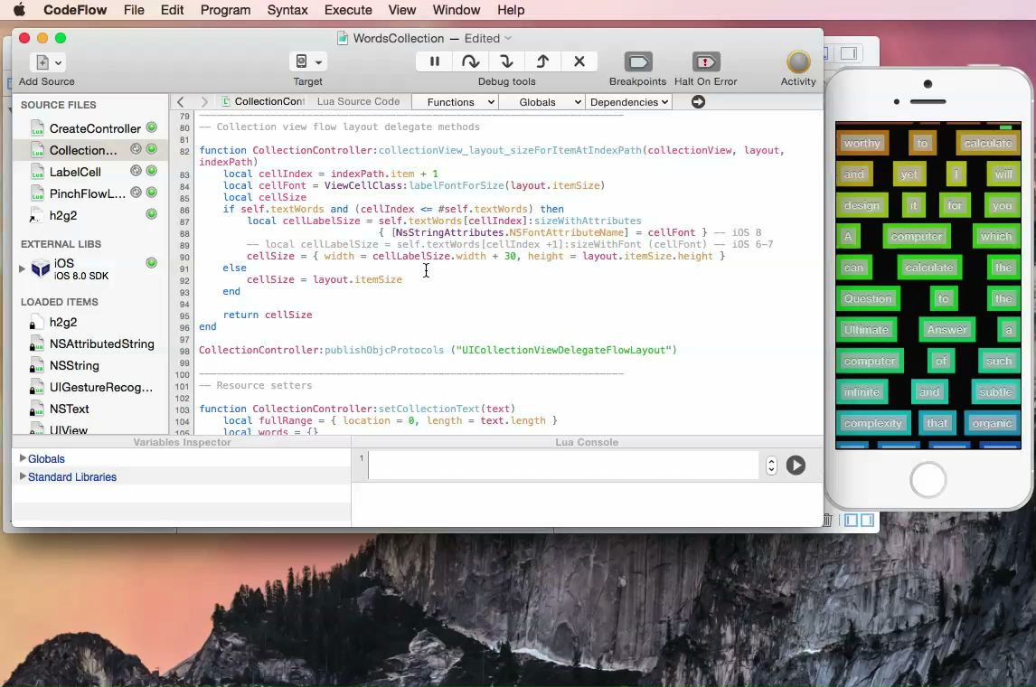Open the Target device selector

pyautogui.click(x=308, y=61)
